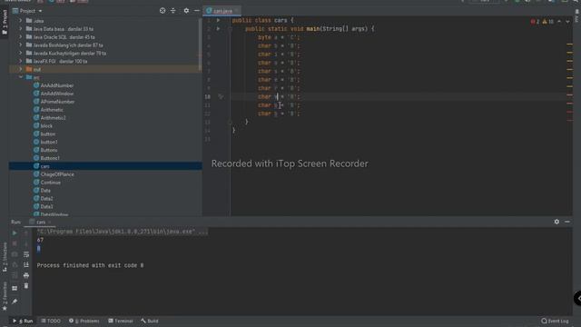Go to next highlighted error arrow
This screenshot has height=327, width=581.
567,22
